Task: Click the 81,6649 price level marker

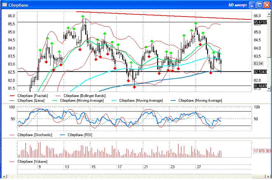Action: click(x=260, y=86)
